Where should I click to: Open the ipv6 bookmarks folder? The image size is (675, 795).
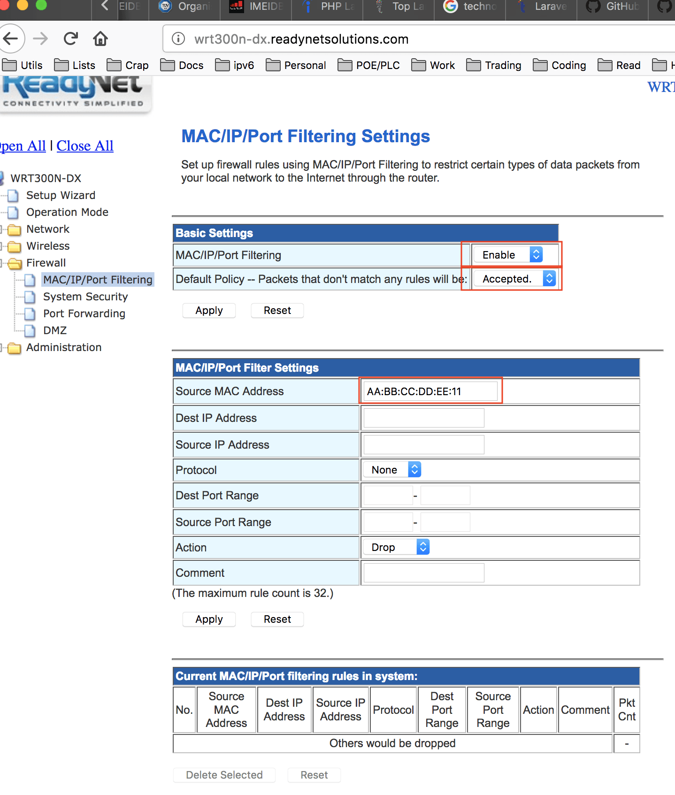[235, 65]
